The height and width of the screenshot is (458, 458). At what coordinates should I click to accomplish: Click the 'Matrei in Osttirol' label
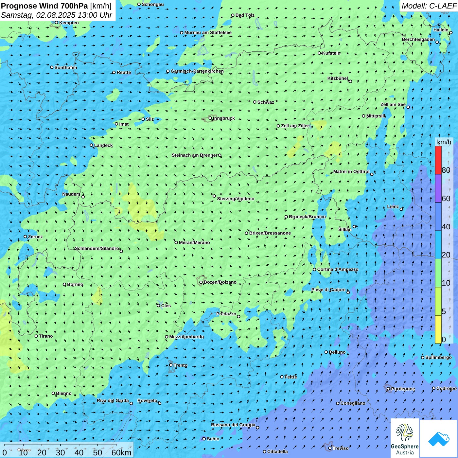(x=351, y=171)
